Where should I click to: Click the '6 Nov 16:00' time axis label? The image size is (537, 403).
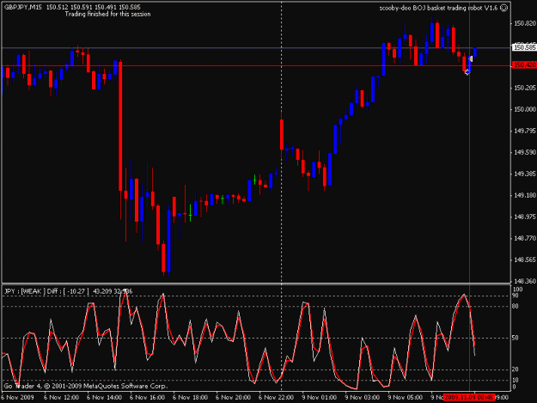click(x=147, y=398)
